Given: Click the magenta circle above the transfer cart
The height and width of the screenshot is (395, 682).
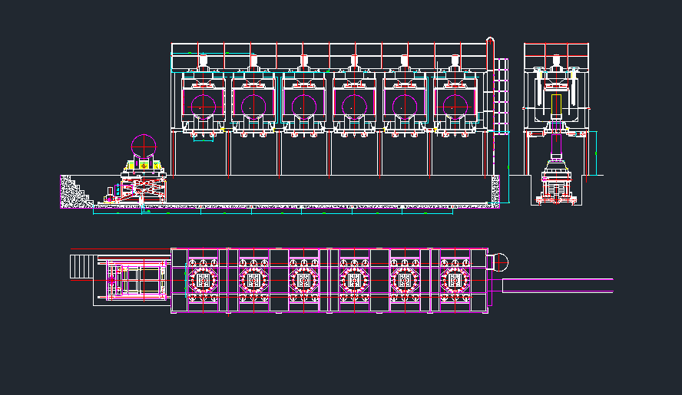Looking at the screenshot, I should click(x=144, y=144).
